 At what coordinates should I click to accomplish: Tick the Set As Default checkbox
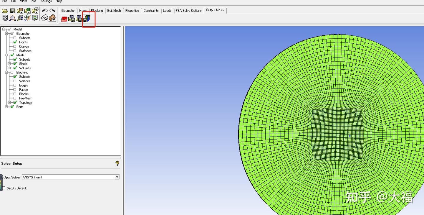pyautogui.click(x=4, y=188)
